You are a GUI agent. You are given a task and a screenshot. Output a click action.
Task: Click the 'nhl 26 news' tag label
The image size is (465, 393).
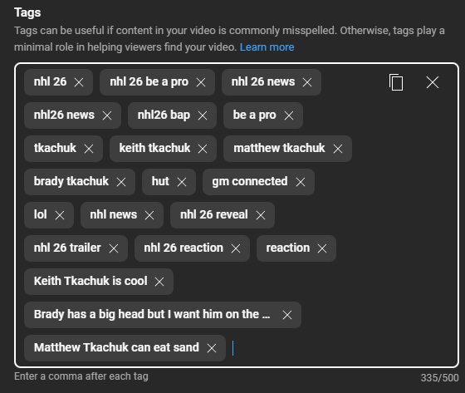point(263,81)
